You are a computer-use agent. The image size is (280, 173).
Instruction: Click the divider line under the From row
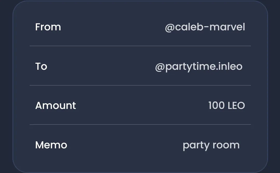pos(140,46)
